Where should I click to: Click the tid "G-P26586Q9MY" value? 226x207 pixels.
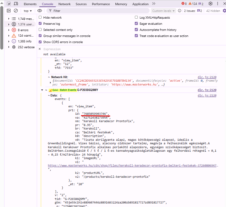click(x=76, y=199)
